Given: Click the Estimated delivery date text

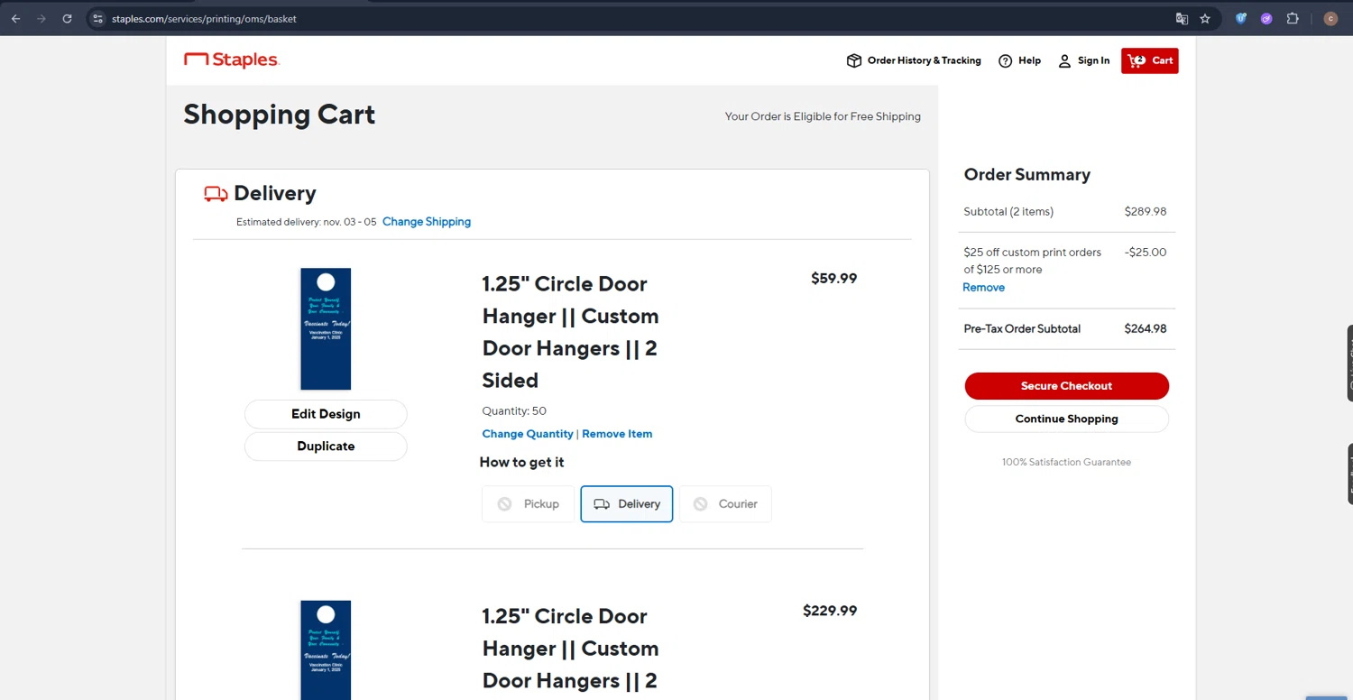Looking at the screenshot, I should point(307,222).
